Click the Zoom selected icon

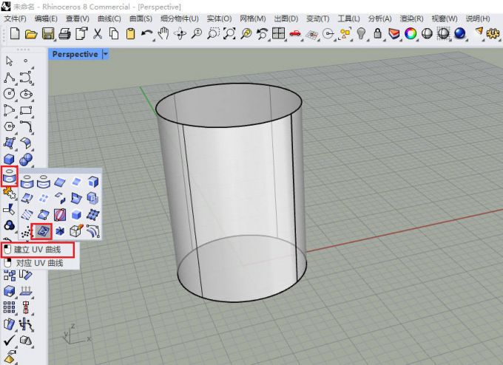(246, 34)
